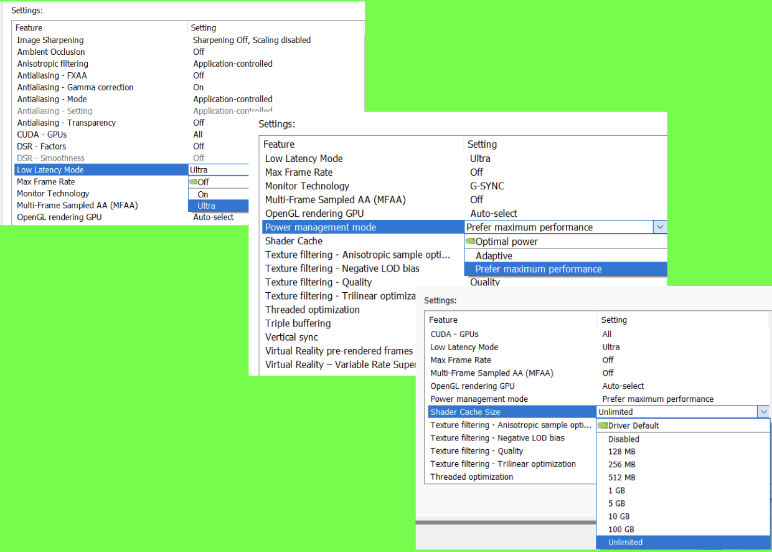Screen dimensions: 772x552
Task: Click the "Monitor Technology" G-SYNC row
Action: tap(307, 186)
